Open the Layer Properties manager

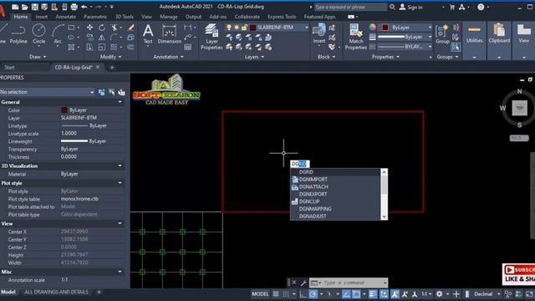coord(211,37)
